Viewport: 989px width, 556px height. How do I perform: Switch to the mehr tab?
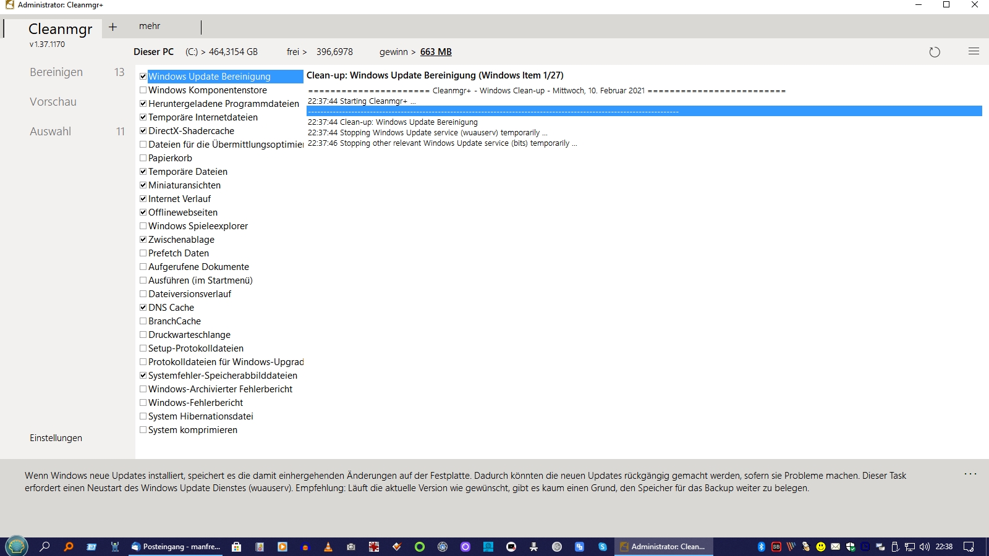150,26
